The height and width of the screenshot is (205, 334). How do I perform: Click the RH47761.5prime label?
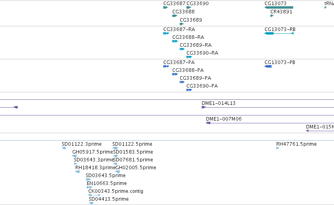(x=296, y=144)
